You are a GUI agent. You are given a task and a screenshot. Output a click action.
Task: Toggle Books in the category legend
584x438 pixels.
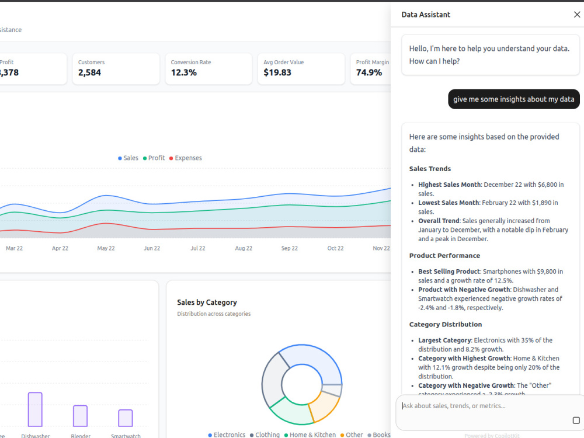point(379,434)
